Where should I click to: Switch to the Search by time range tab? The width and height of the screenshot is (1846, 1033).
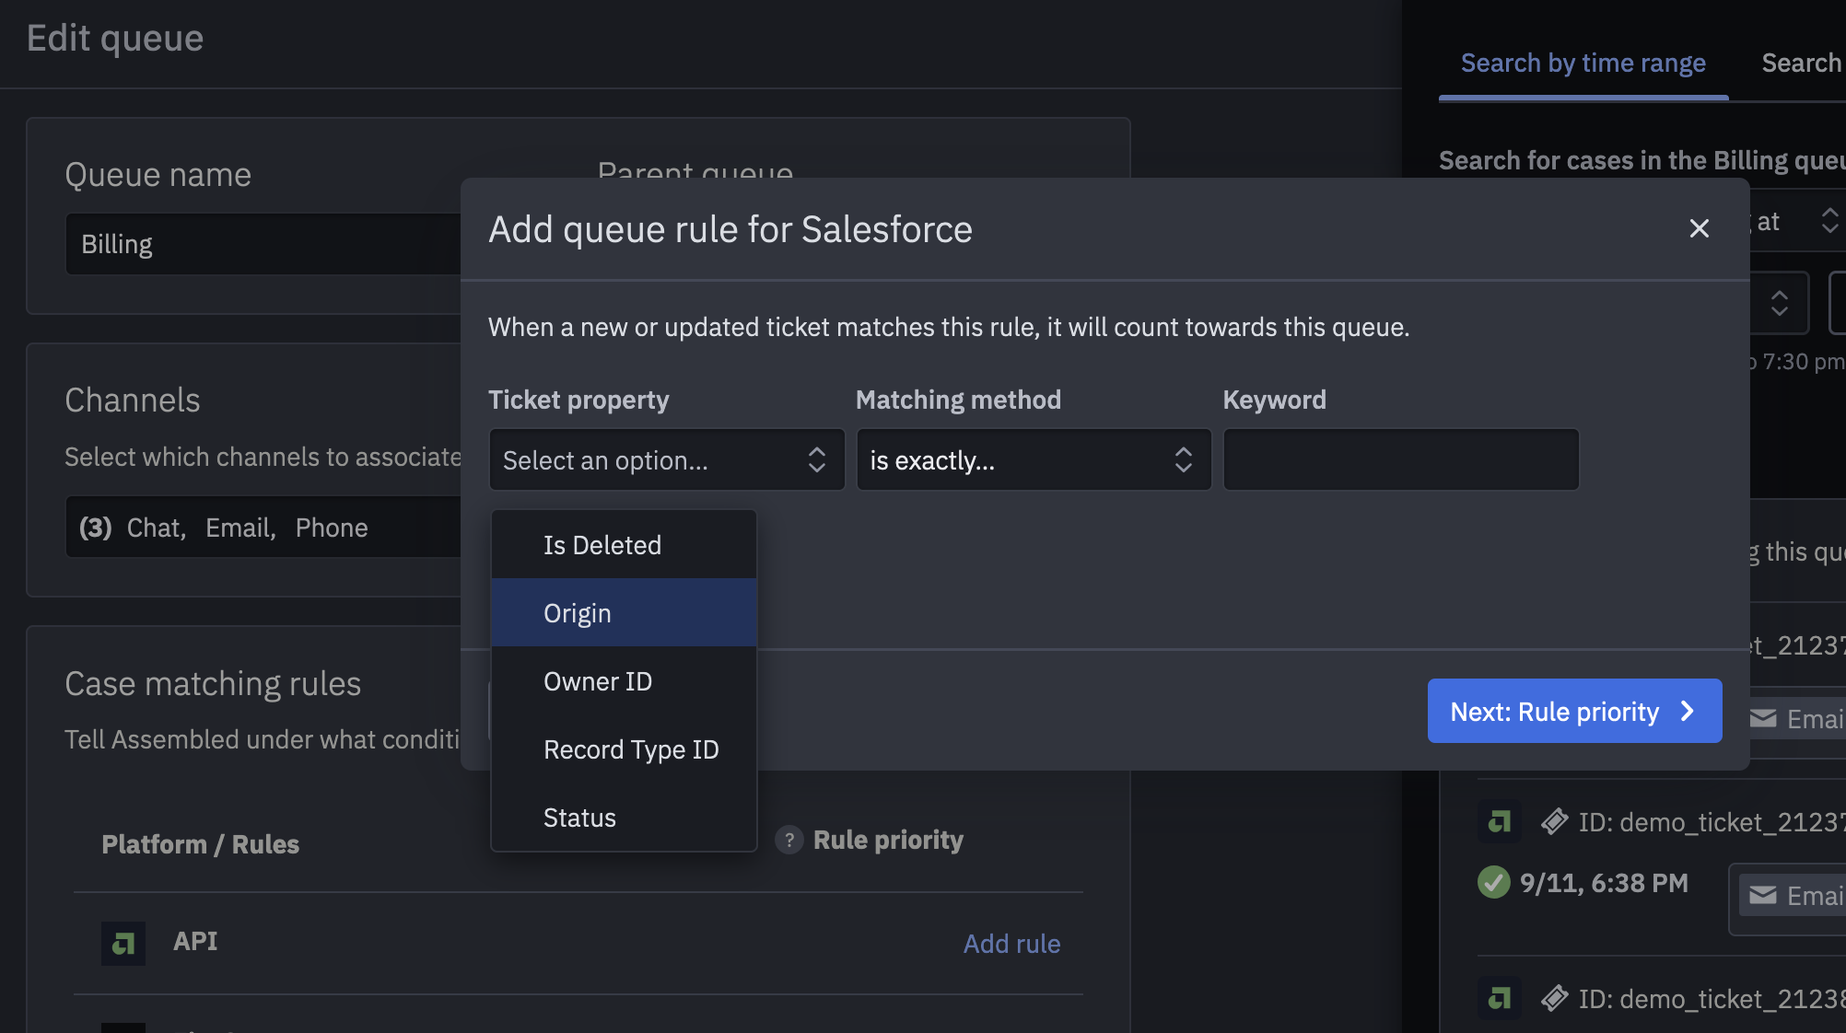tap(1583, 62)
